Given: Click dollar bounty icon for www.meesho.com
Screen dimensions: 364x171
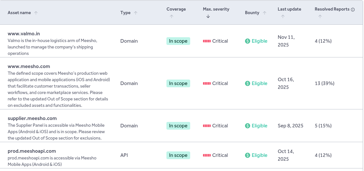Looking at the screenshot, I should (x=248, y=83).
